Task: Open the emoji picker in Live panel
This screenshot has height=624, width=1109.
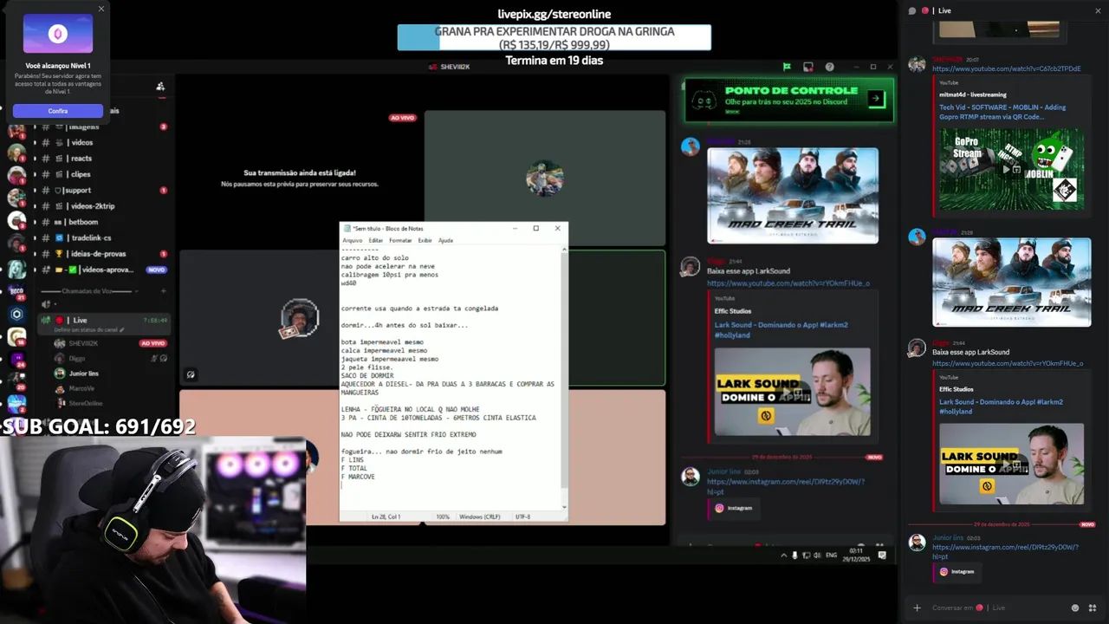Action: tap(1075, 608)
